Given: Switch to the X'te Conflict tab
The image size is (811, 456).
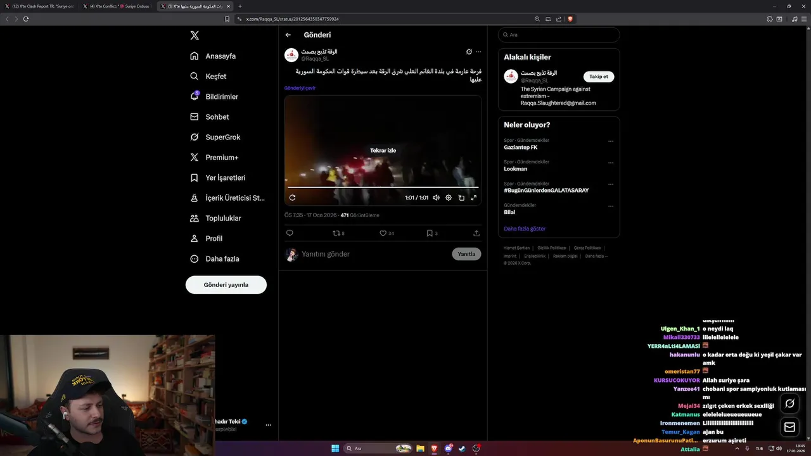Looking at the screenshot, I should [x=118, y=6].
